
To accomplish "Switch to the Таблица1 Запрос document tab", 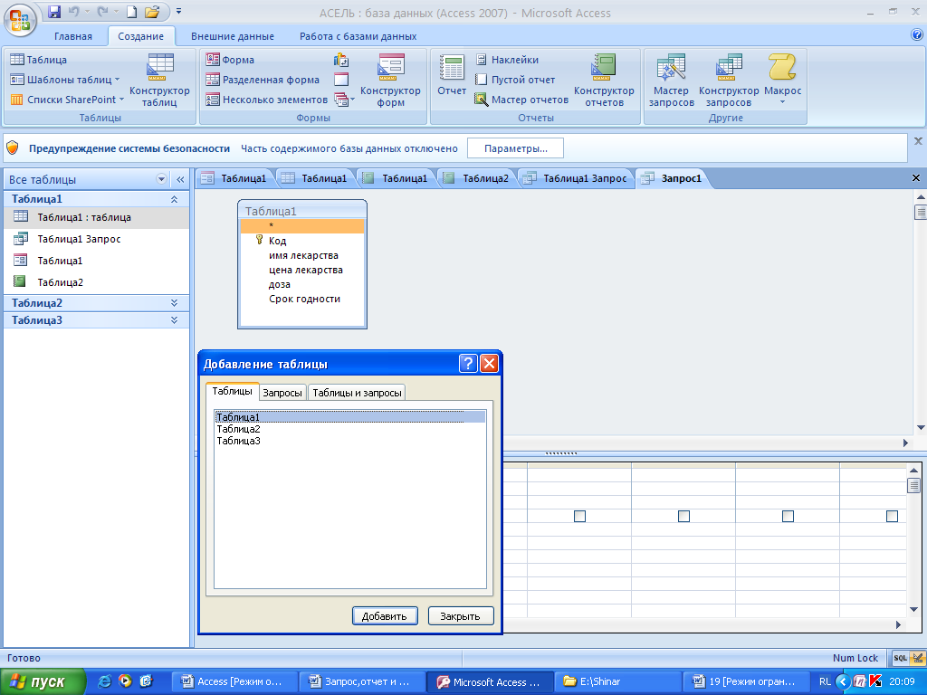I will [x=576, y=178].
